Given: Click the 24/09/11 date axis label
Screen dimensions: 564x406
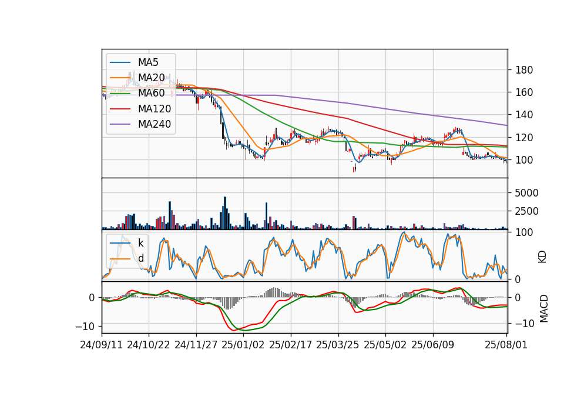Looking at the screenshot, I should pos(102,345).
